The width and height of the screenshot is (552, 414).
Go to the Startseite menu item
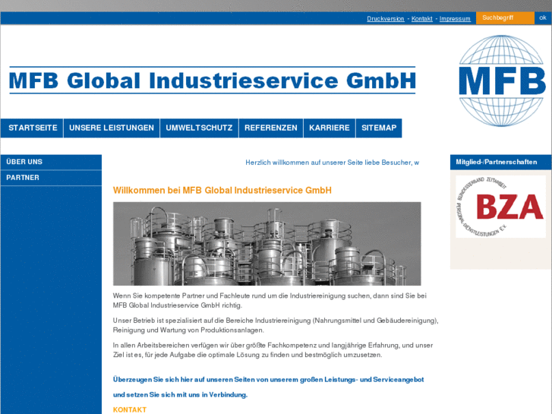click(x=33, y=128)
